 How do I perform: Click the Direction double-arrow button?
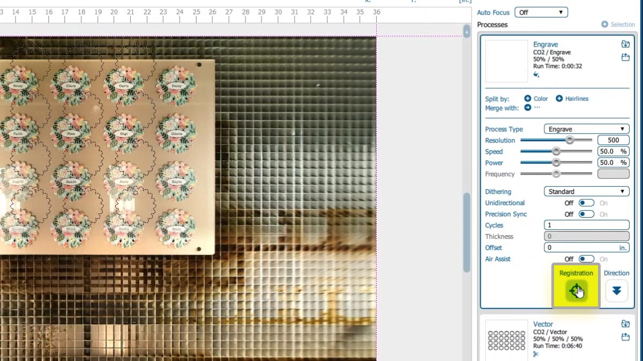tap(616, 291)
